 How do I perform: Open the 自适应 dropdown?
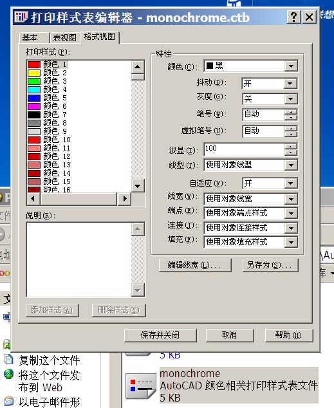(290, 183)
